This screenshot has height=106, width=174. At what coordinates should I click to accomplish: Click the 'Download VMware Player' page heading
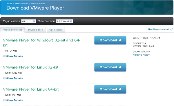(35, 8)
